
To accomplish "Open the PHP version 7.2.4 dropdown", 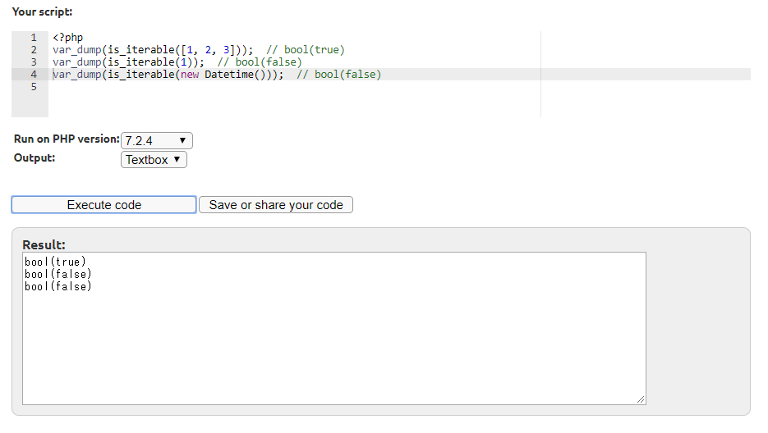I will [x=156, y=140].
